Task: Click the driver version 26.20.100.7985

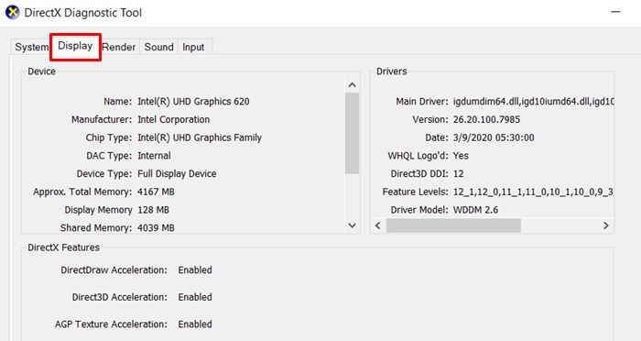Action: (486, 119)
